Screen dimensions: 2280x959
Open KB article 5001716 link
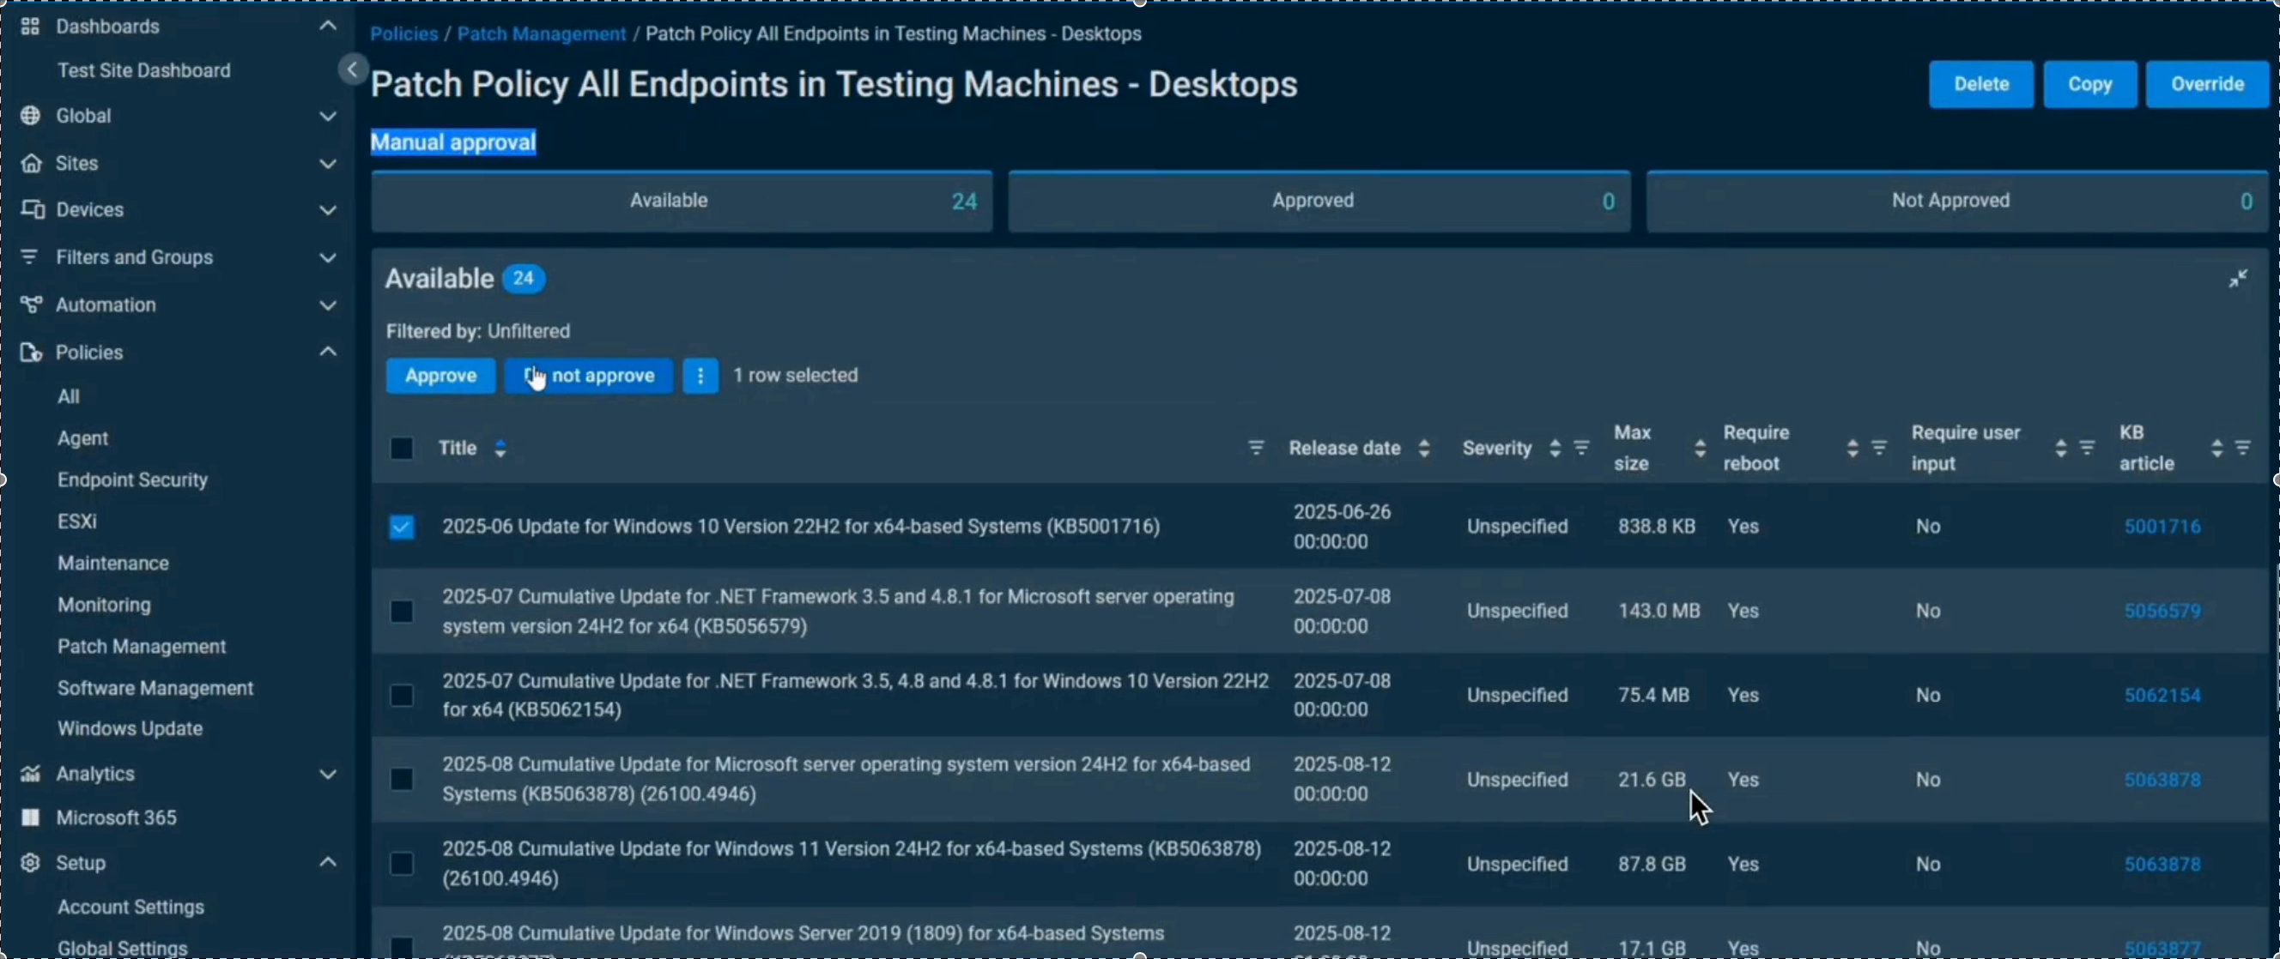(x=2162, y=526)
